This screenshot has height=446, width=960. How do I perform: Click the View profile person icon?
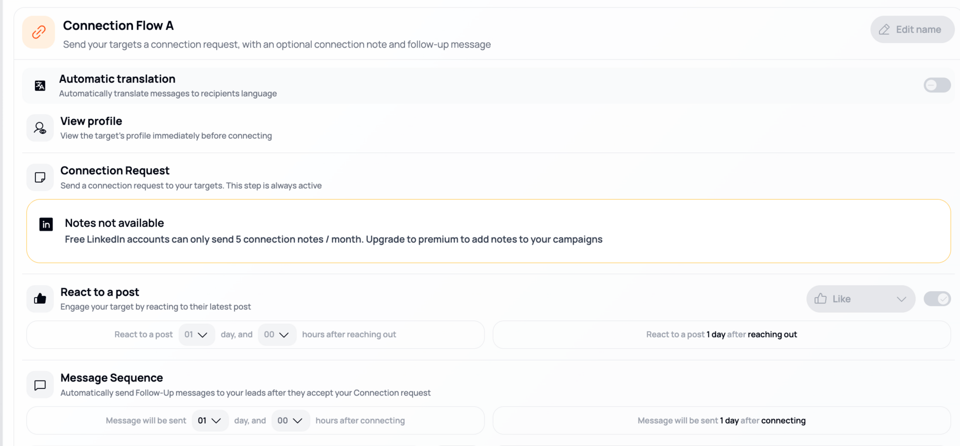[40, 128]
